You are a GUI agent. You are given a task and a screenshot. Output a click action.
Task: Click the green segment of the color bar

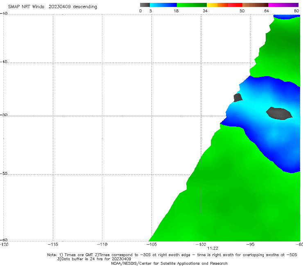192,5
